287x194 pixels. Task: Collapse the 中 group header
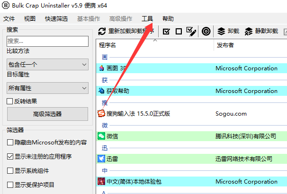pyautogui.click(x=105, y=170)
